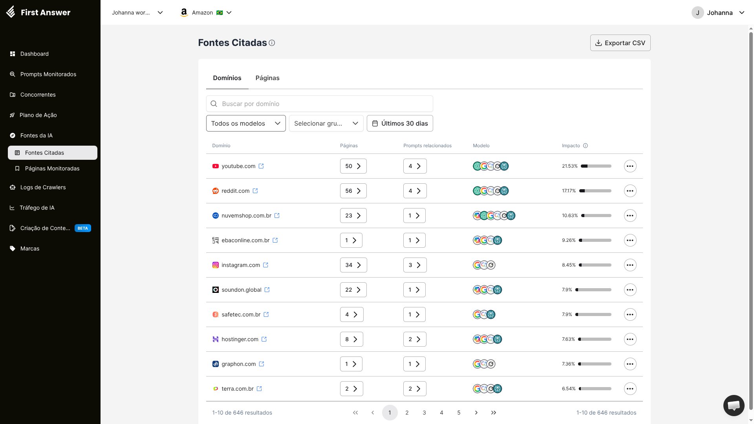
Task: Go to results page 5
Action: (x=459, y=413)
